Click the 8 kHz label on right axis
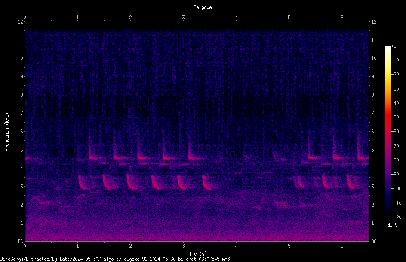 [x=373, y=95]
